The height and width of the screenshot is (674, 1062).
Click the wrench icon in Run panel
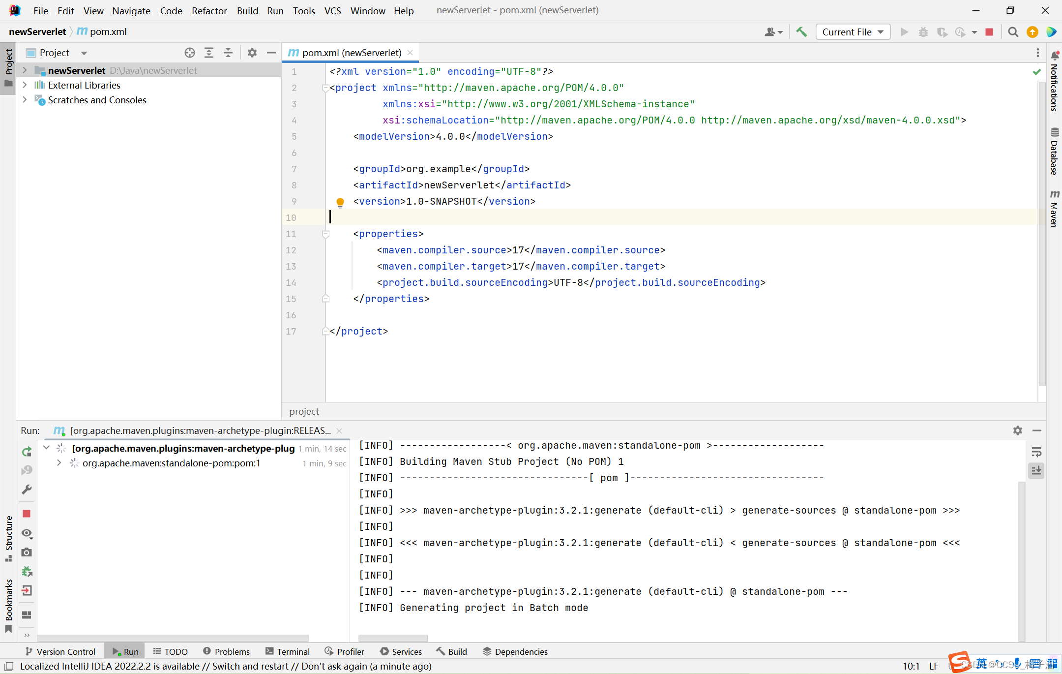27,490
